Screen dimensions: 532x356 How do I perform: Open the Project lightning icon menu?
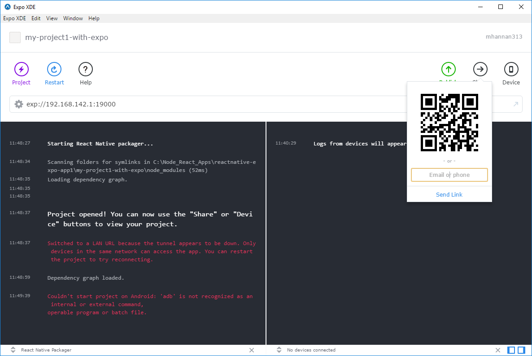(x=22, y=69)
